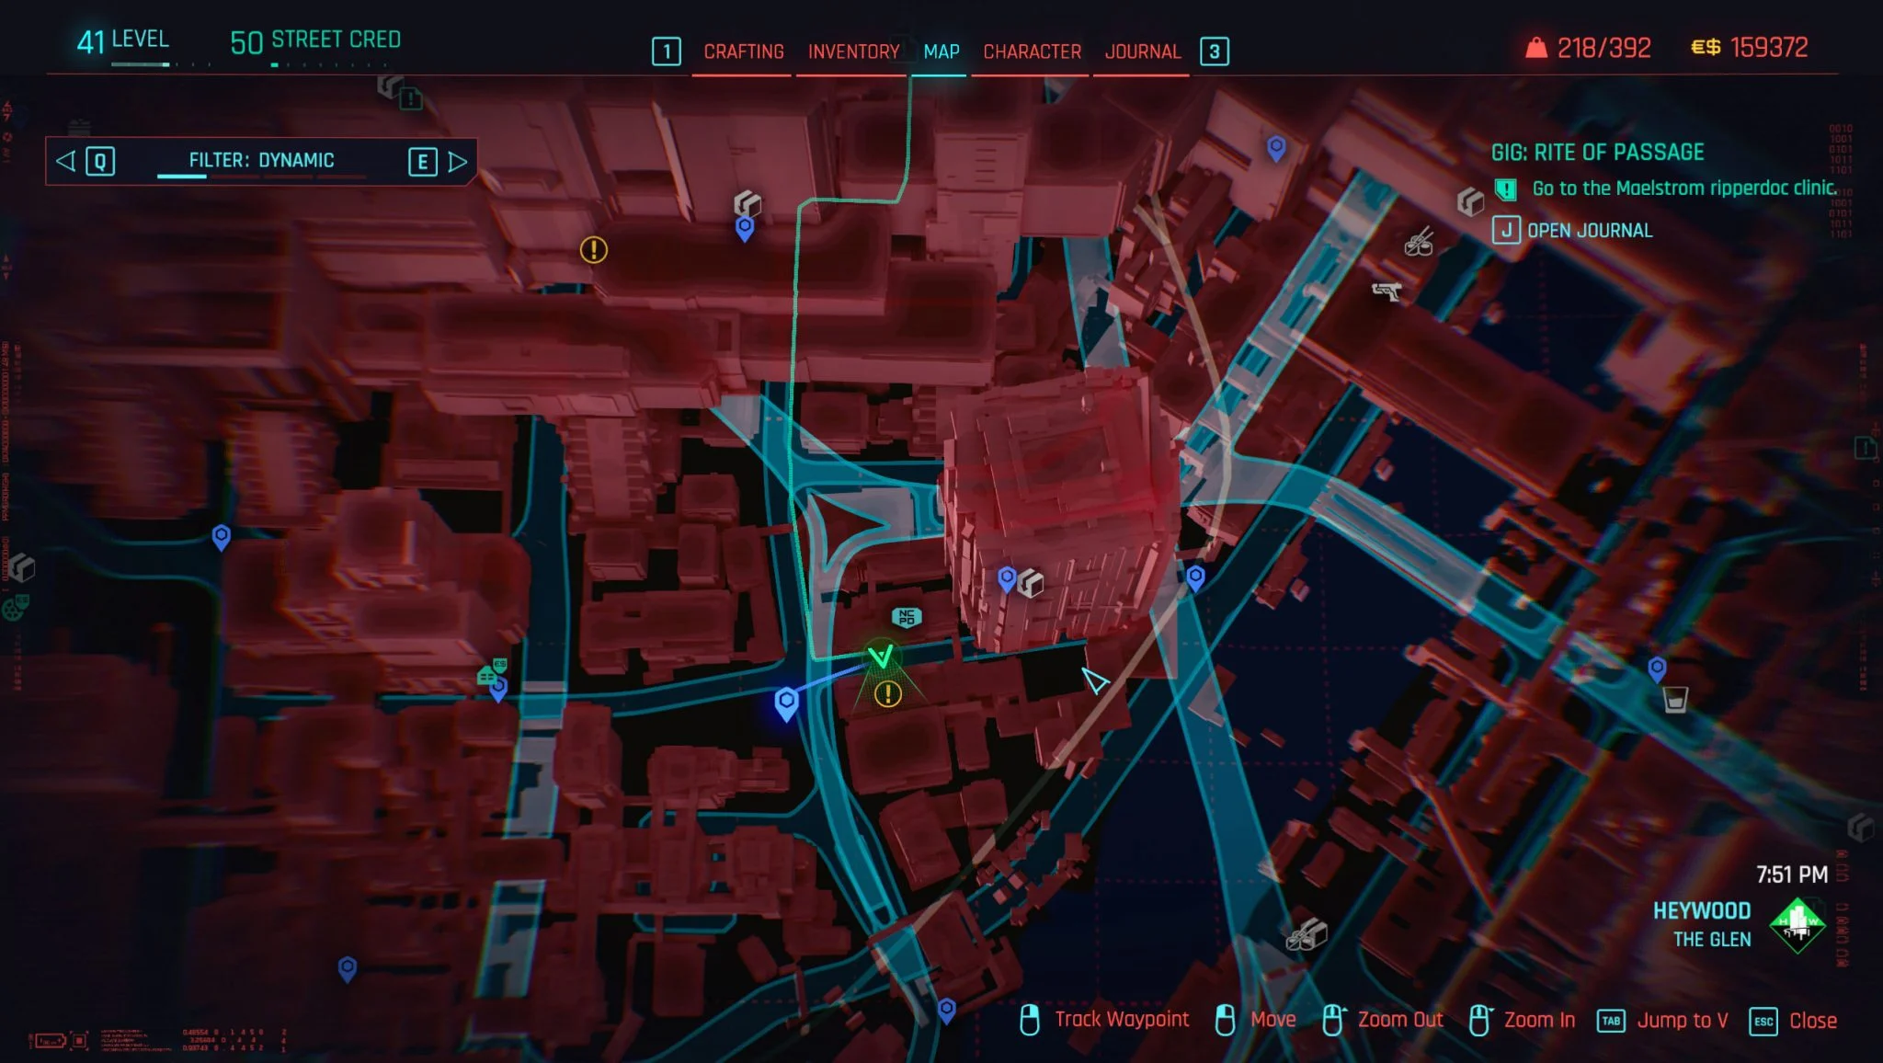Screen dimensions: 1883x1063
Task: Select the food vendor sushi icon
Action: click(1419, 243)
